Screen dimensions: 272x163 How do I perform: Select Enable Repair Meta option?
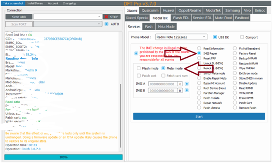pos(199,78)
